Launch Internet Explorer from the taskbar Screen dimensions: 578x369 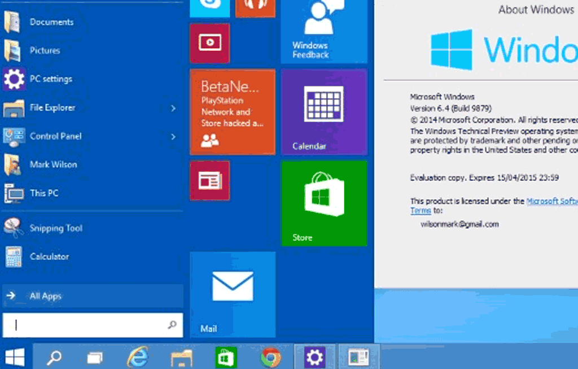pyautogui.click(x=138, y=357)
